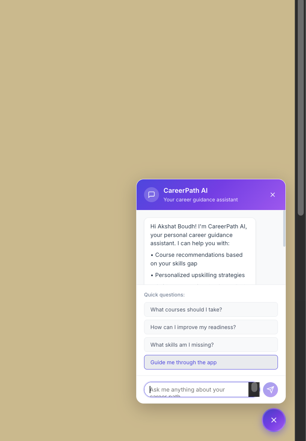Click the 'CareerPath AI' header title
This screenshot has width=306, height=441.
click(x=186, y=191)
